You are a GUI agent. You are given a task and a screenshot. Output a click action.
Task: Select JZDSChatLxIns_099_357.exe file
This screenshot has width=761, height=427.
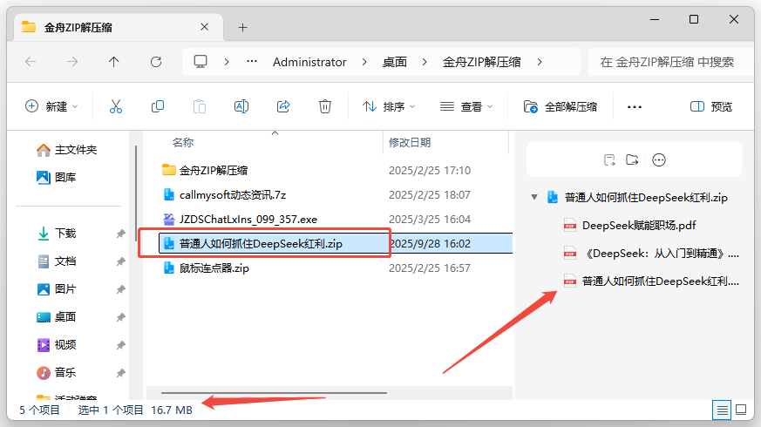336,220
